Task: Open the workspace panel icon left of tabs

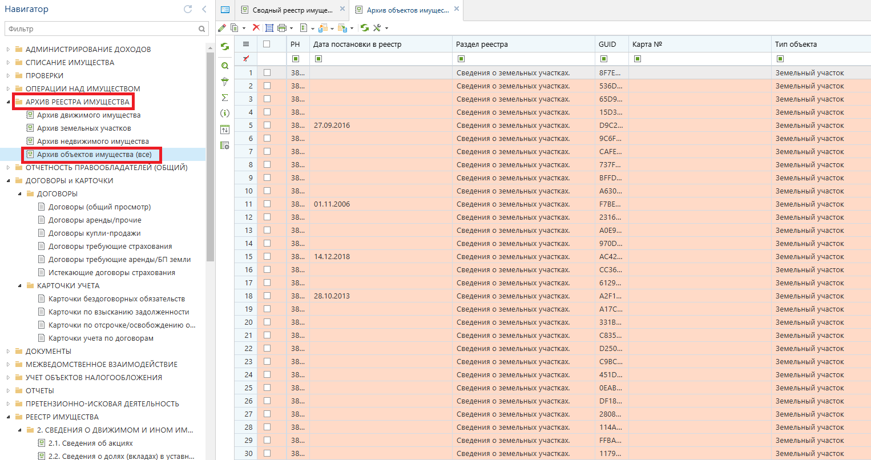Action: coord(225,10)
